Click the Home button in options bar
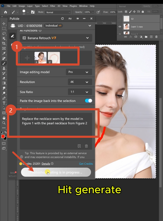 [x=6, y=12]
